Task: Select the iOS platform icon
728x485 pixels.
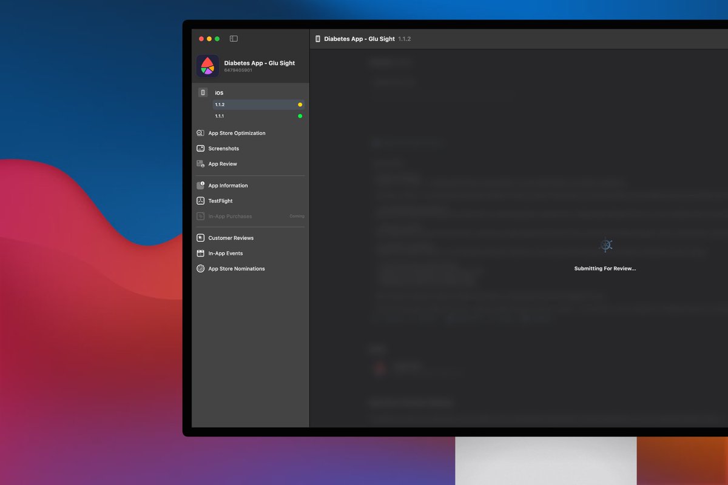Action: [x=203, y=93]
